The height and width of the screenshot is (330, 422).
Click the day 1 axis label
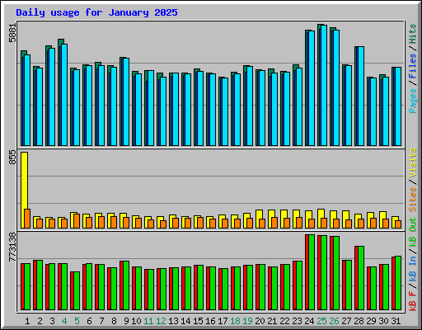pyautogui.click(x=27, y=321)
